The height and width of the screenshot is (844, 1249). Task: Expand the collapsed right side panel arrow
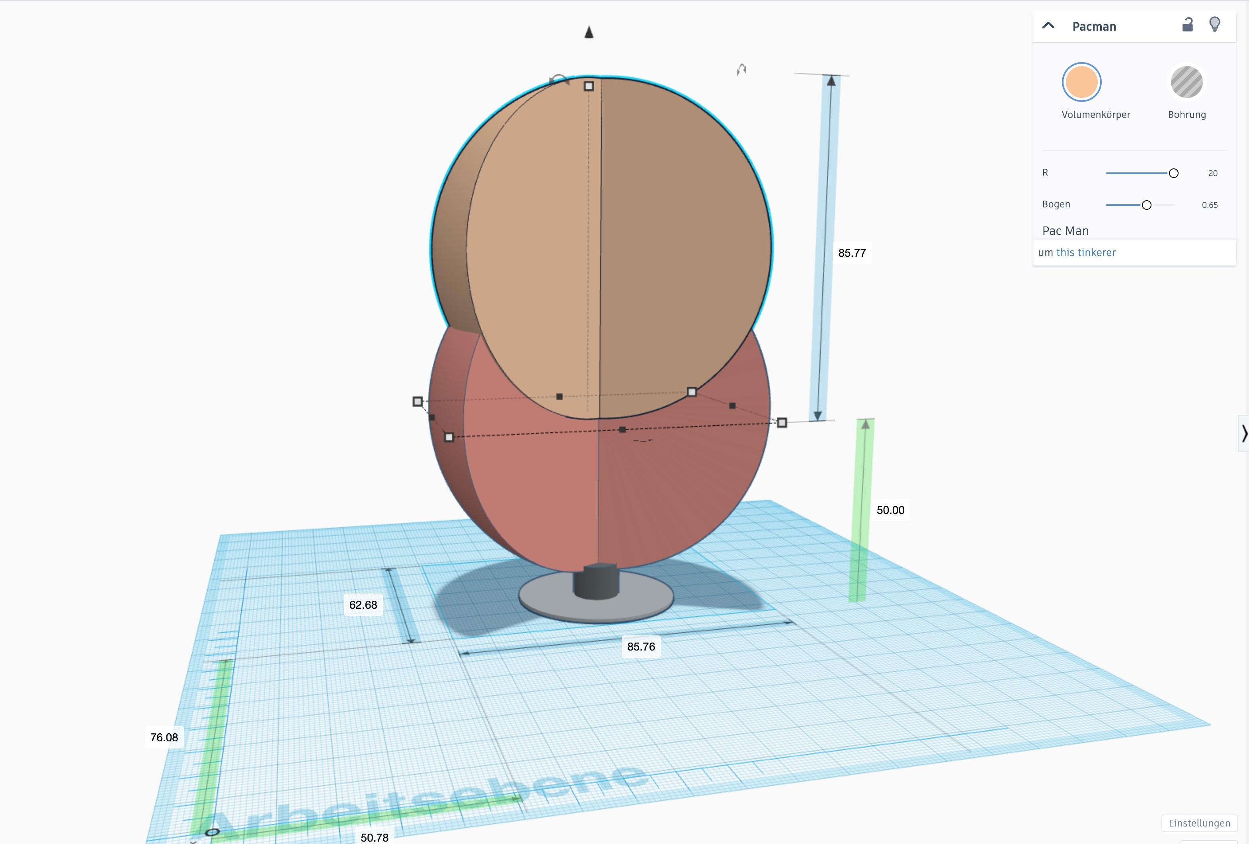[x=1244, y=433]
